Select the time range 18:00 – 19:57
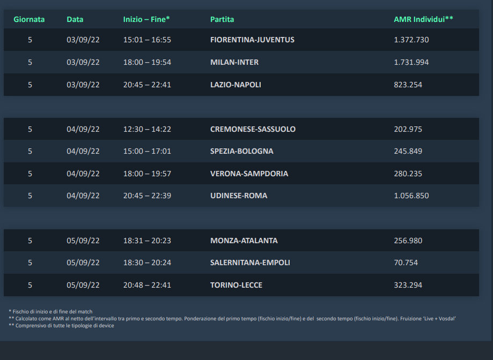Viewport: 493px width, 360px height. [x=147, y=174]
